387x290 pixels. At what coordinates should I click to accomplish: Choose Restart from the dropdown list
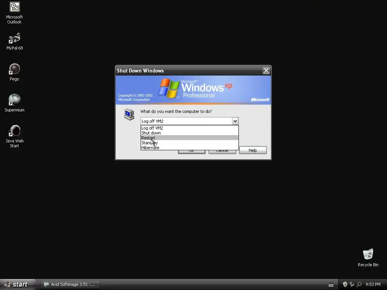click(x=190, y=138)
